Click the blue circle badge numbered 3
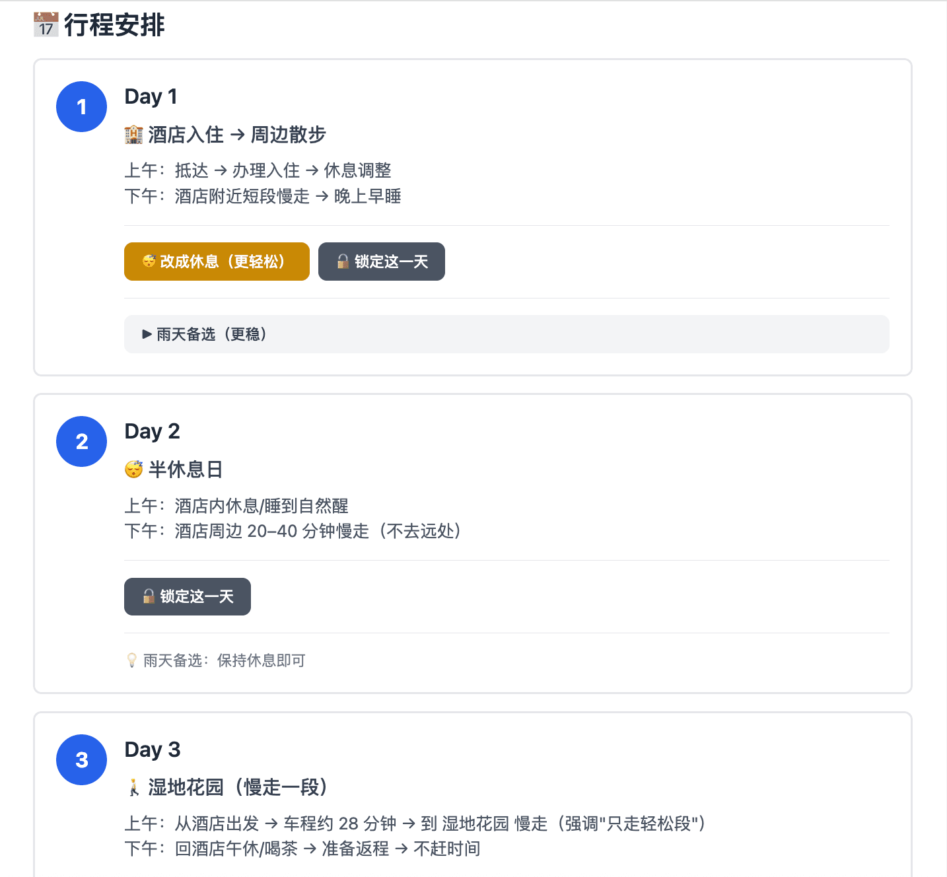The width and height of the screenshot is (947, 877). pyautogui.click(x=81, y=759)
